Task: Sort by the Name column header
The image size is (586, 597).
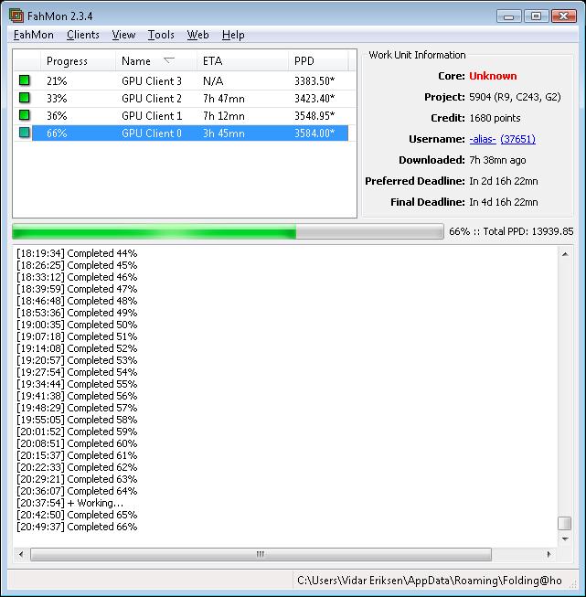Action: click(x=156, y=61)
